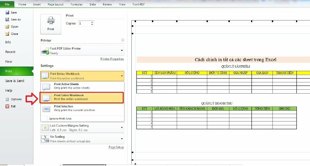310x166 pixels.
Task: Click the Print Active Sheets option icon
Action: click(x=46, y=86)
